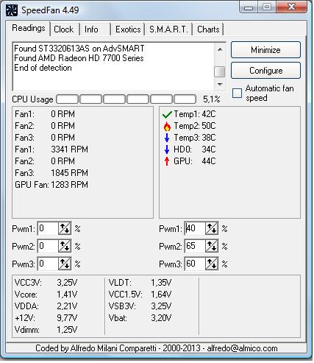The width and height of the screenshot is (314, 363).
Task: Click the right-column Pwm2 spinner at 65 percent
Action: click(212, 246)
